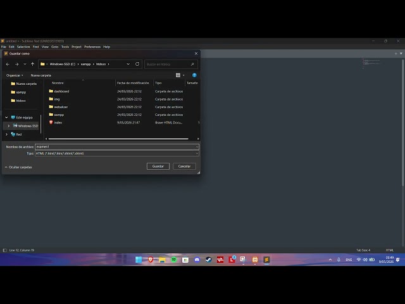Open Spotify from the taskbar

click(x=174, y=260)
